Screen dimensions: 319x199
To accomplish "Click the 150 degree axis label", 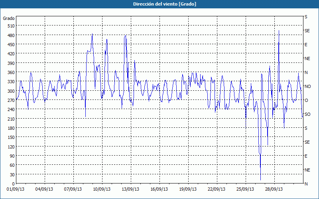I will 11,137.
